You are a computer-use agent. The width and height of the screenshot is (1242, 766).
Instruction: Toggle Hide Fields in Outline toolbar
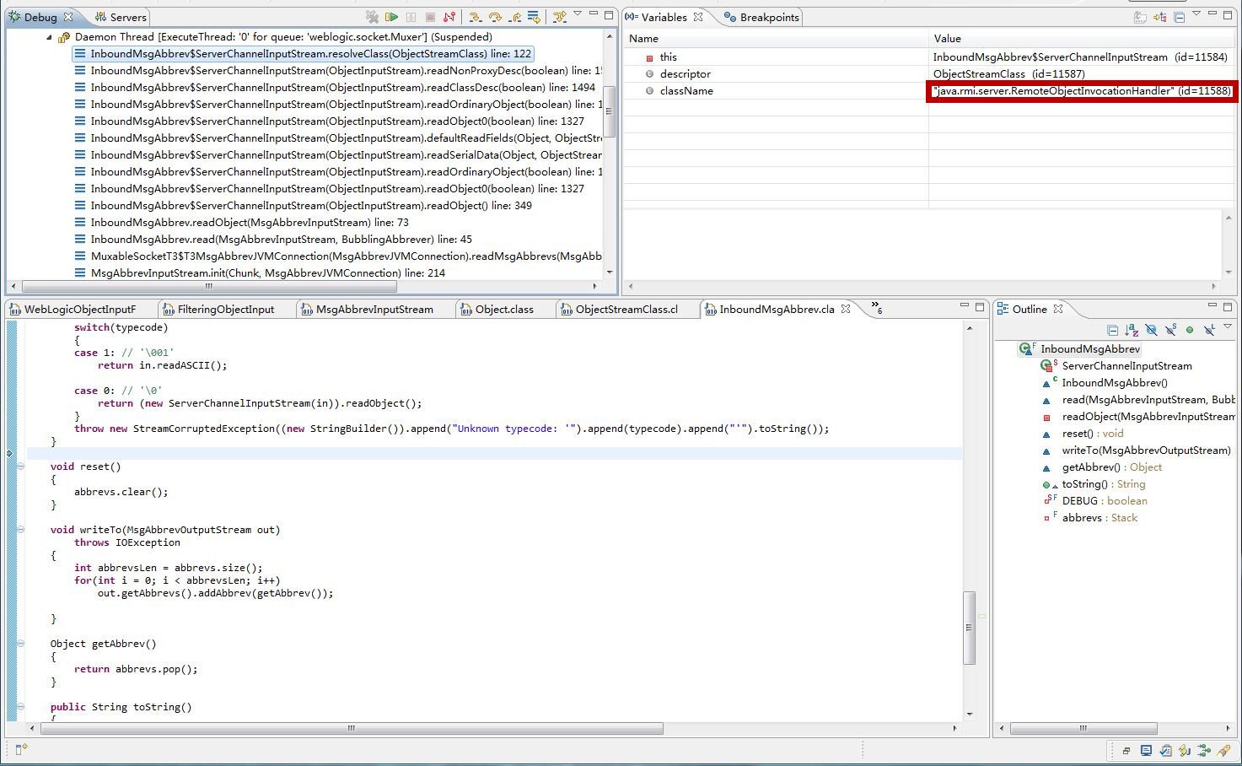(x=1151, y=330)
